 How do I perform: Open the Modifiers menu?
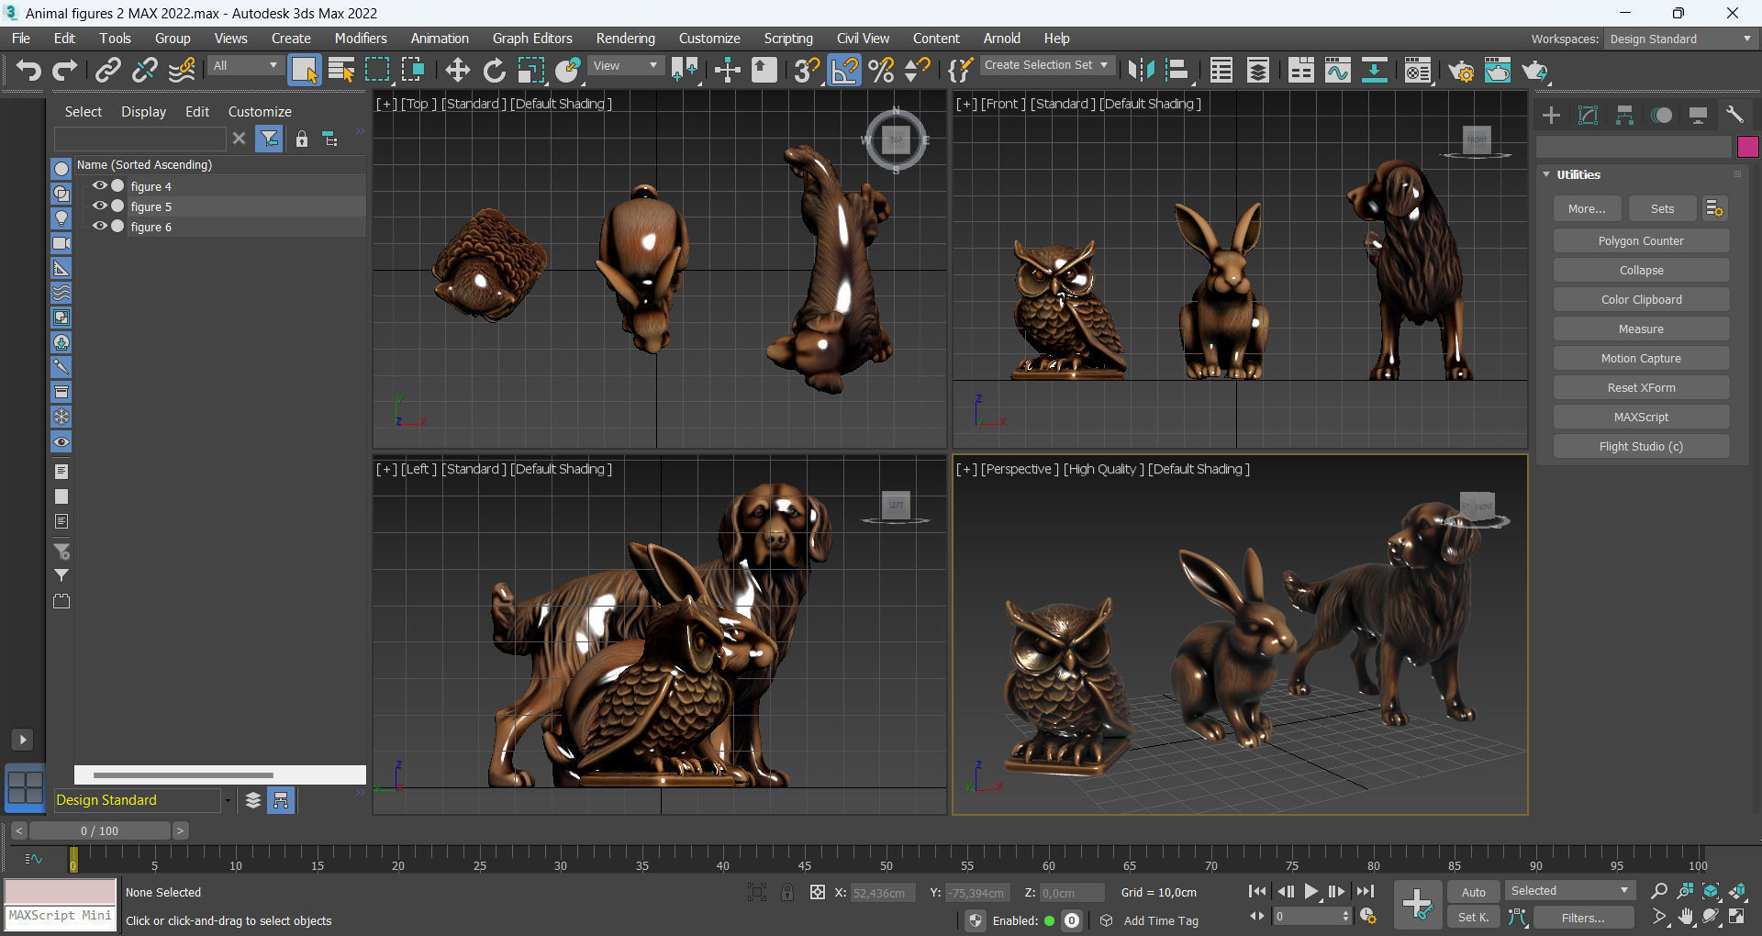pos(361,39)
